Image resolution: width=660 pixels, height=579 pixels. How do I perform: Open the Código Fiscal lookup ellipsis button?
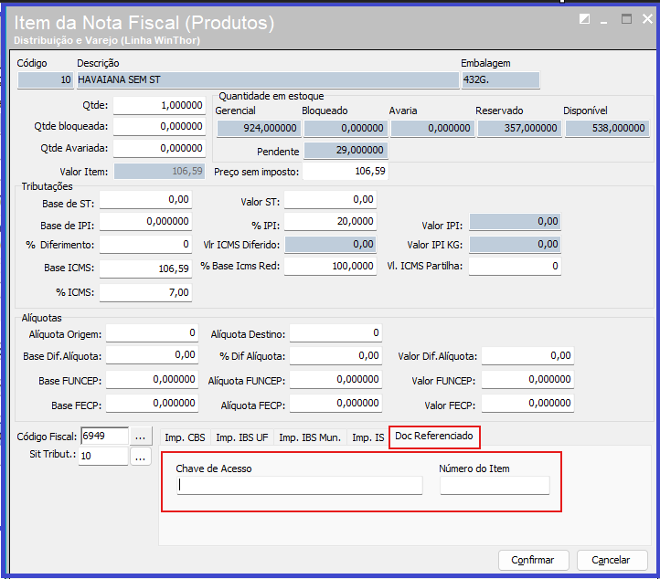pos(140,437)
